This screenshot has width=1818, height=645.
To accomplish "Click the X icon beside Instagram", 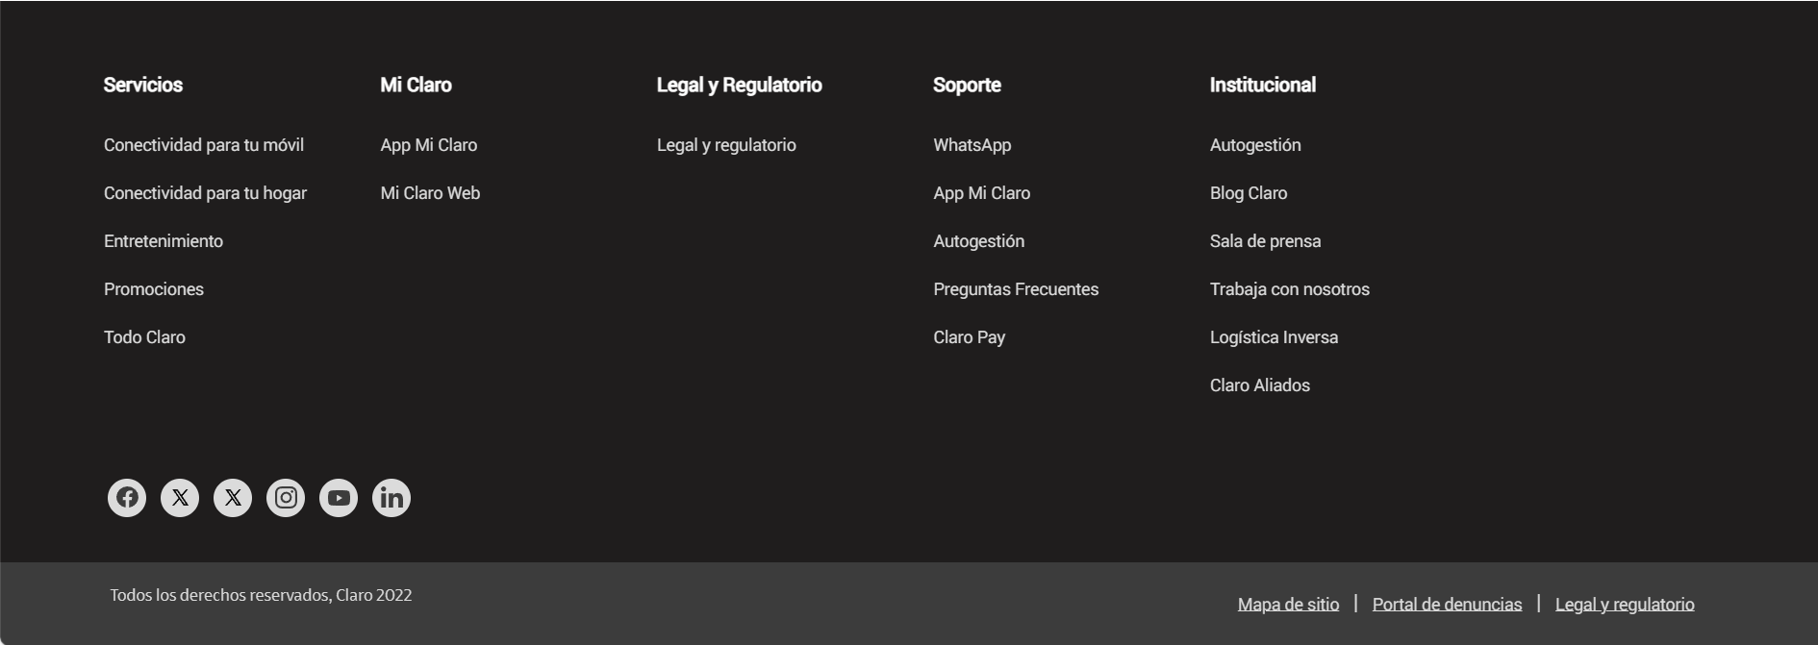I will (233, 498).
